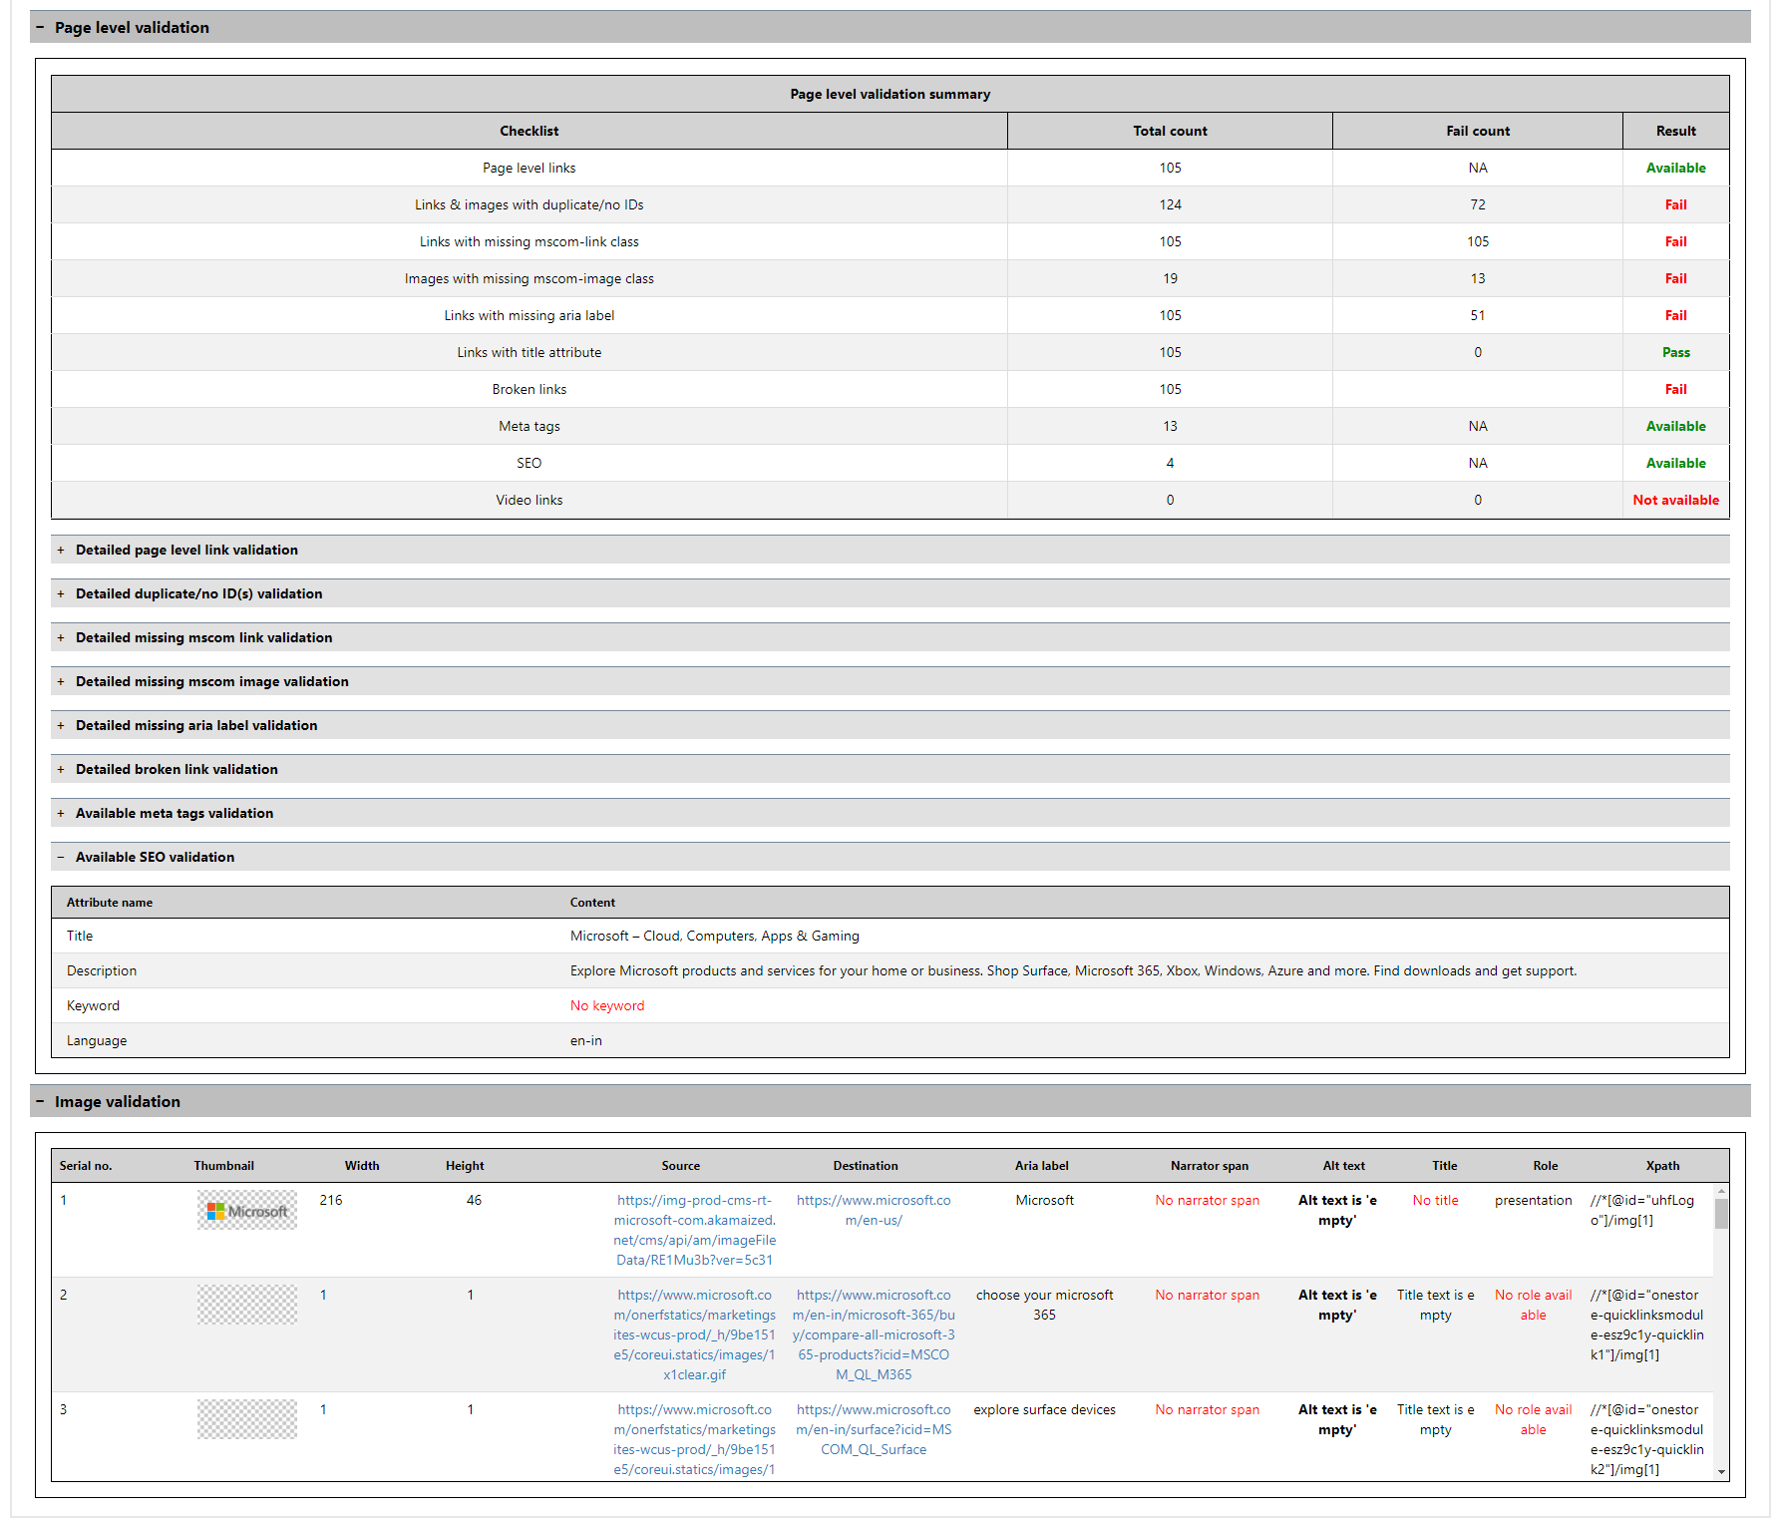Viewport: 1777px width, 1520px height.
Task: Click 'Page level validation summary' table title
Action: [890, 94]
